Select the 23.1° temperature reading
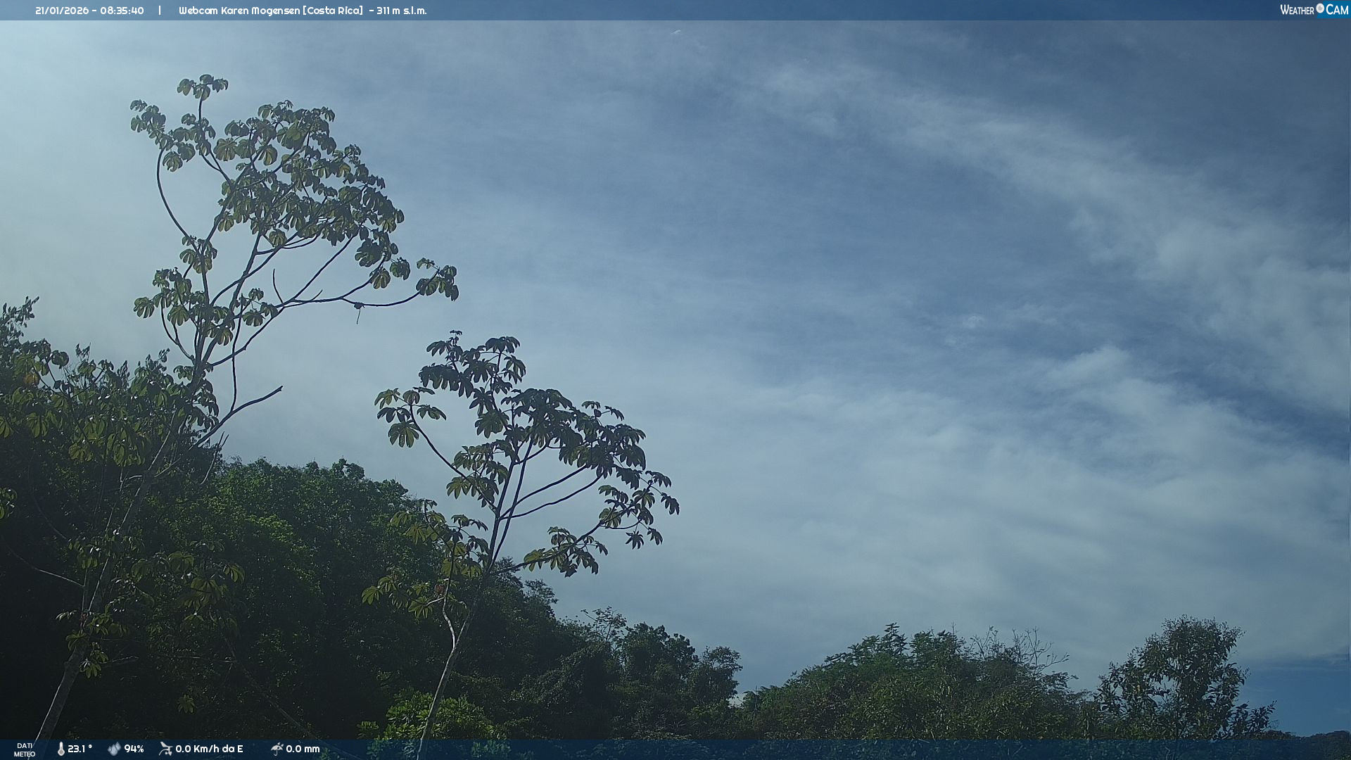1351x760 pixels. [x=80, y=749]
